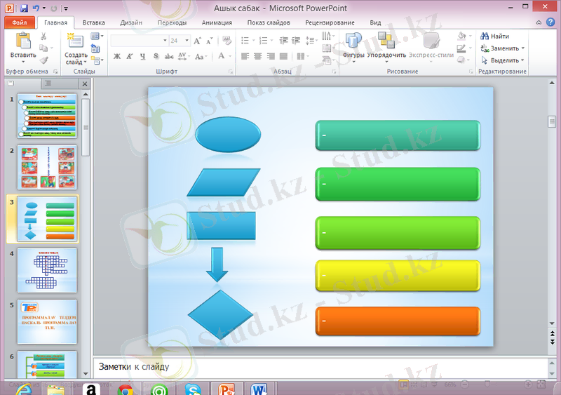
Task: Open the Анимация ribbon tab
Action: tap(217, 22)
